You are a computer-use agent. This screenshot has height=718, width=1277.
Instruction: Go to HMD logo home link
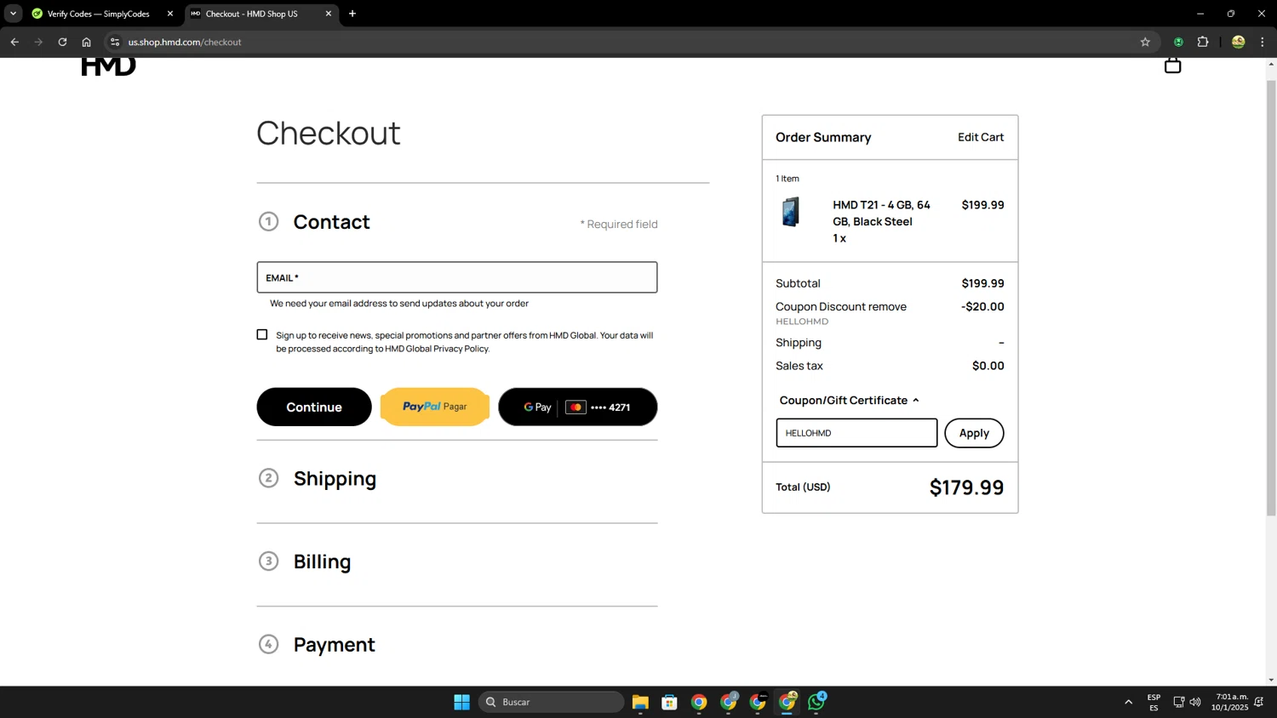tap(109, 66)
